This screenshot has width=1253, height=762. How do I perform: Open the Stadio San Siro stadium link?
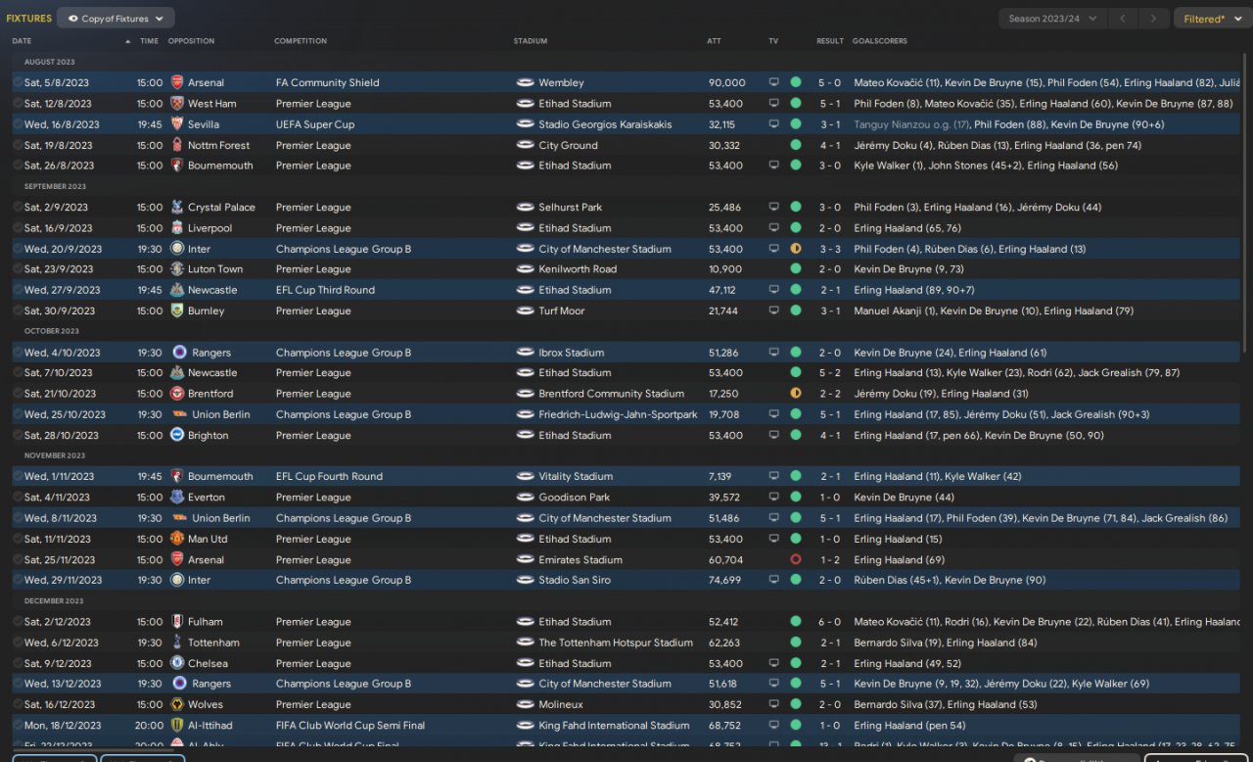[575, 580]
